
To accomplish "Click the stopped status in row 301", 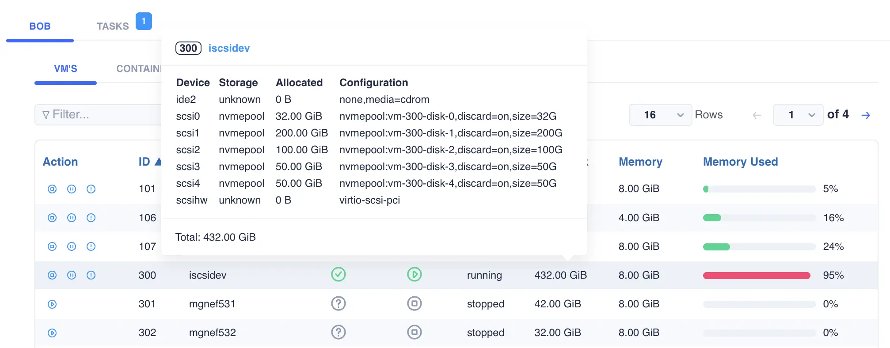I will 486,304.
